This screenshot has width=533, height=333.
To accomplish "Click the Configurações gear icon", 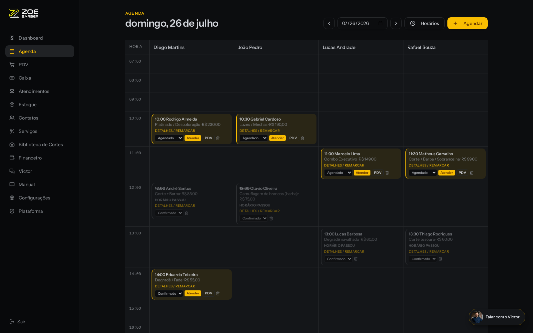I will click(12, 198).
